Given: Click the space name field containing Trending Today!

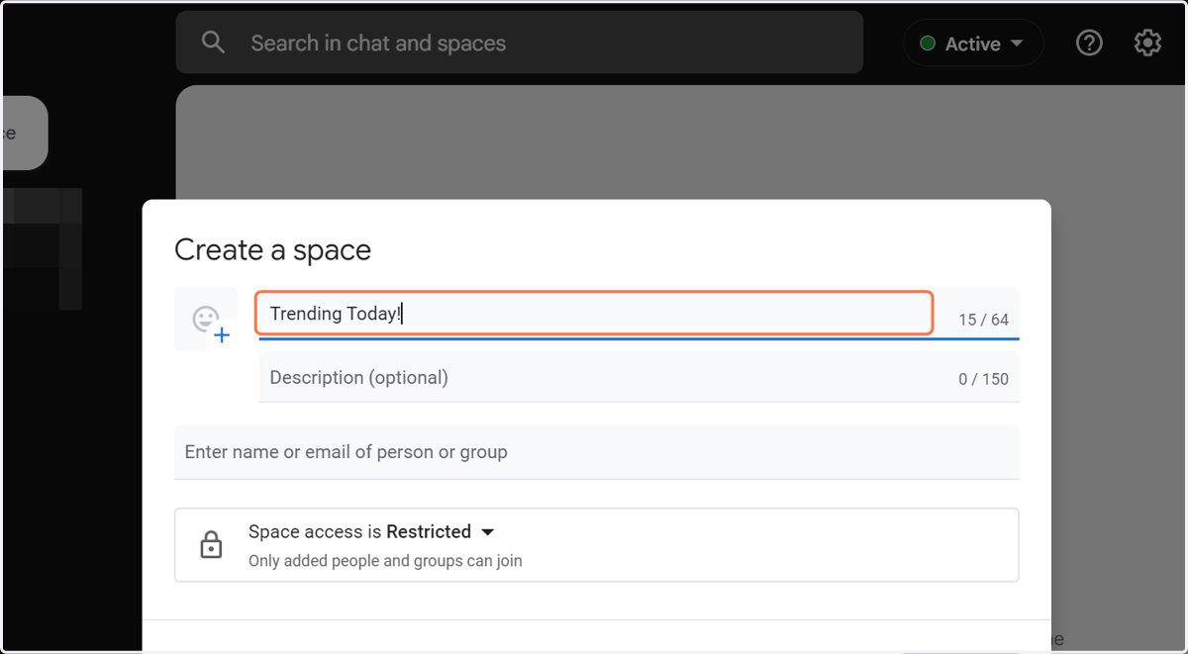Looking at the screenshot, I should [x=594, y=313].
